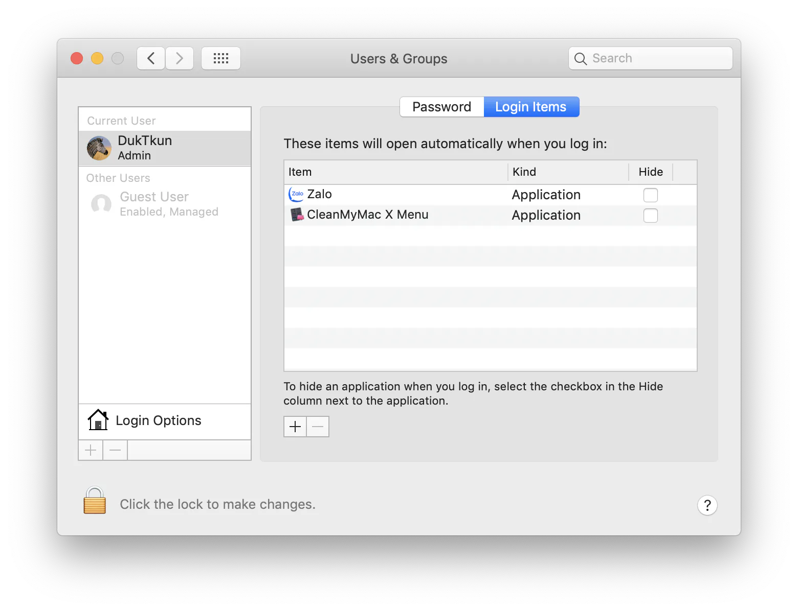Click the CleanMyMac X Menu app icon
The image size is (798, 611).
click(x=297, y=215)
